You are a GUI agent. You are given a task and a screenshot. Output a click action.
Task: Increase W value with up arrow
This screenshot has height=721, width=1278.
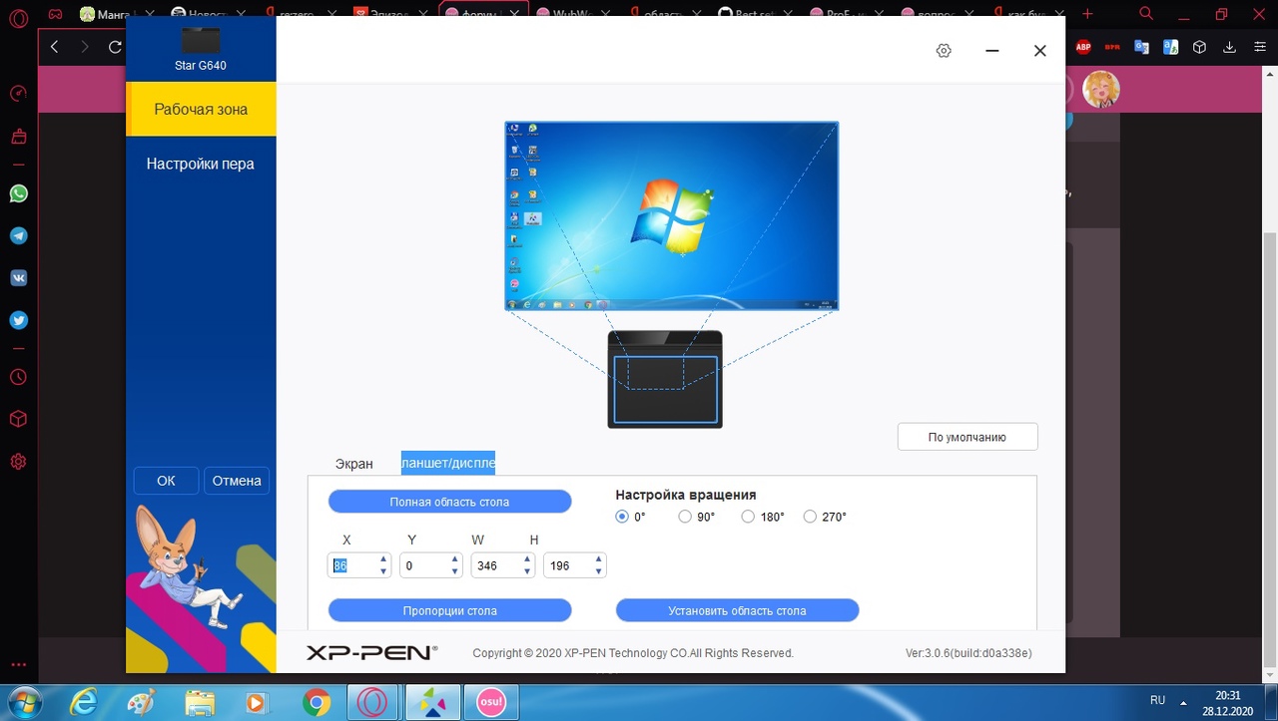[x=527, y=560]
